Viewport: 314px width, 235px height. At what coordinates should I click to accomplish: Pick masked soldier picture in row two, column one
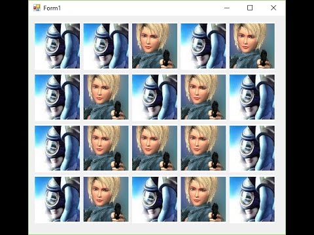click(x=58, y=97)
